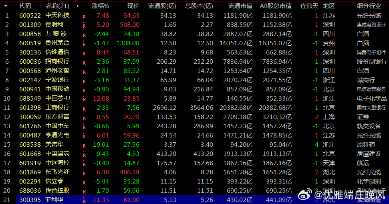Sort by the 总股本(亿) column header

click(x=199, y=6)
